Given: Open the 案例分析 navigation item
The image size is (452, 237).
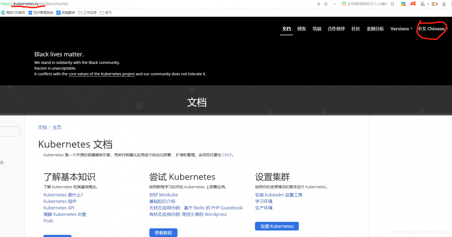Looking at the screenshot, I should pos(375,29).
